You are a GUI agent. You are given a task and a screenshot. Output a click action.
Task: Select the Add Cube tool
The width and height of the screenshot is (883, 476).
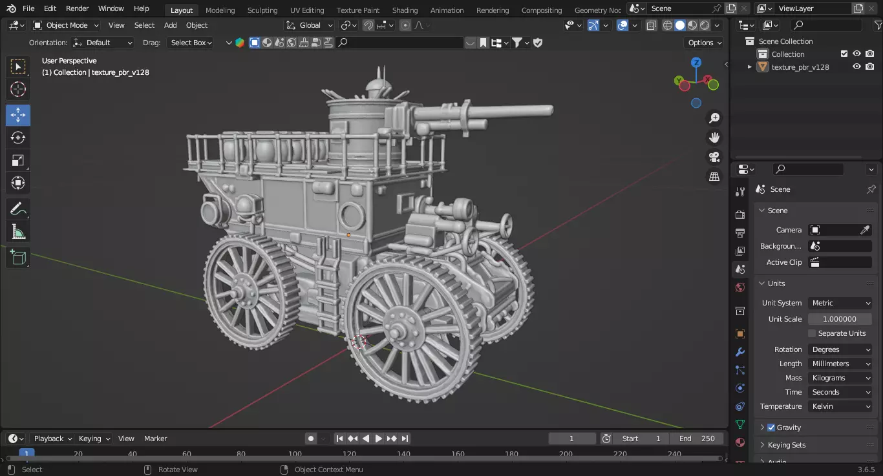(x=18, y=258)
